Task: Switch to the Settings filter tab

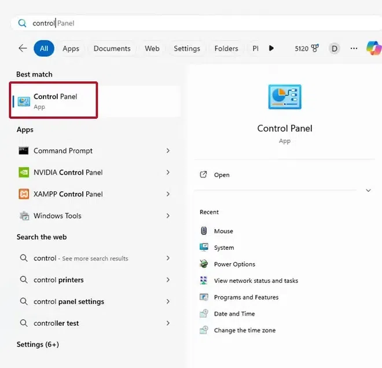Action: tap(187, 48)
